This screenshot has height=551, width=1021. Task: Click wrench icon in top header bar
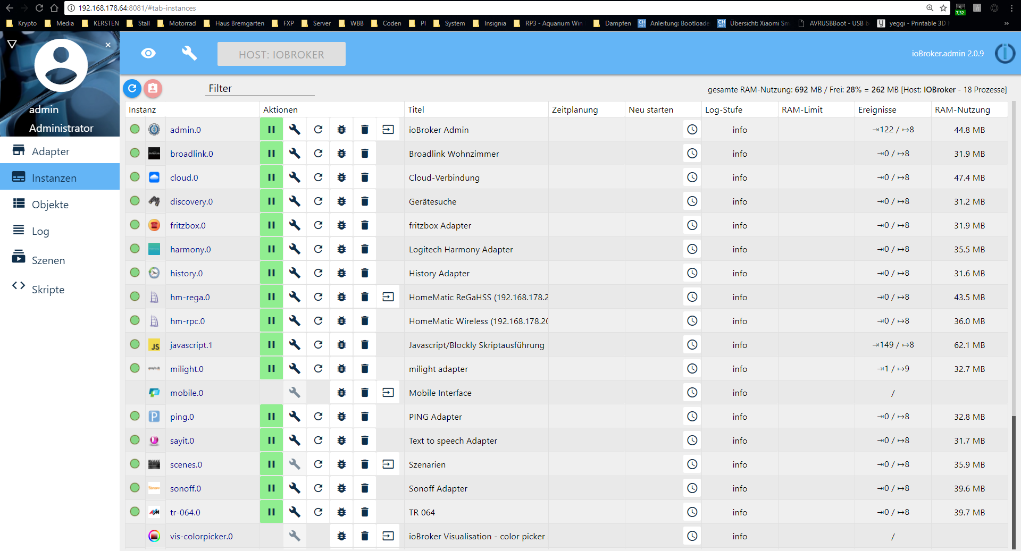click(189, 53)
